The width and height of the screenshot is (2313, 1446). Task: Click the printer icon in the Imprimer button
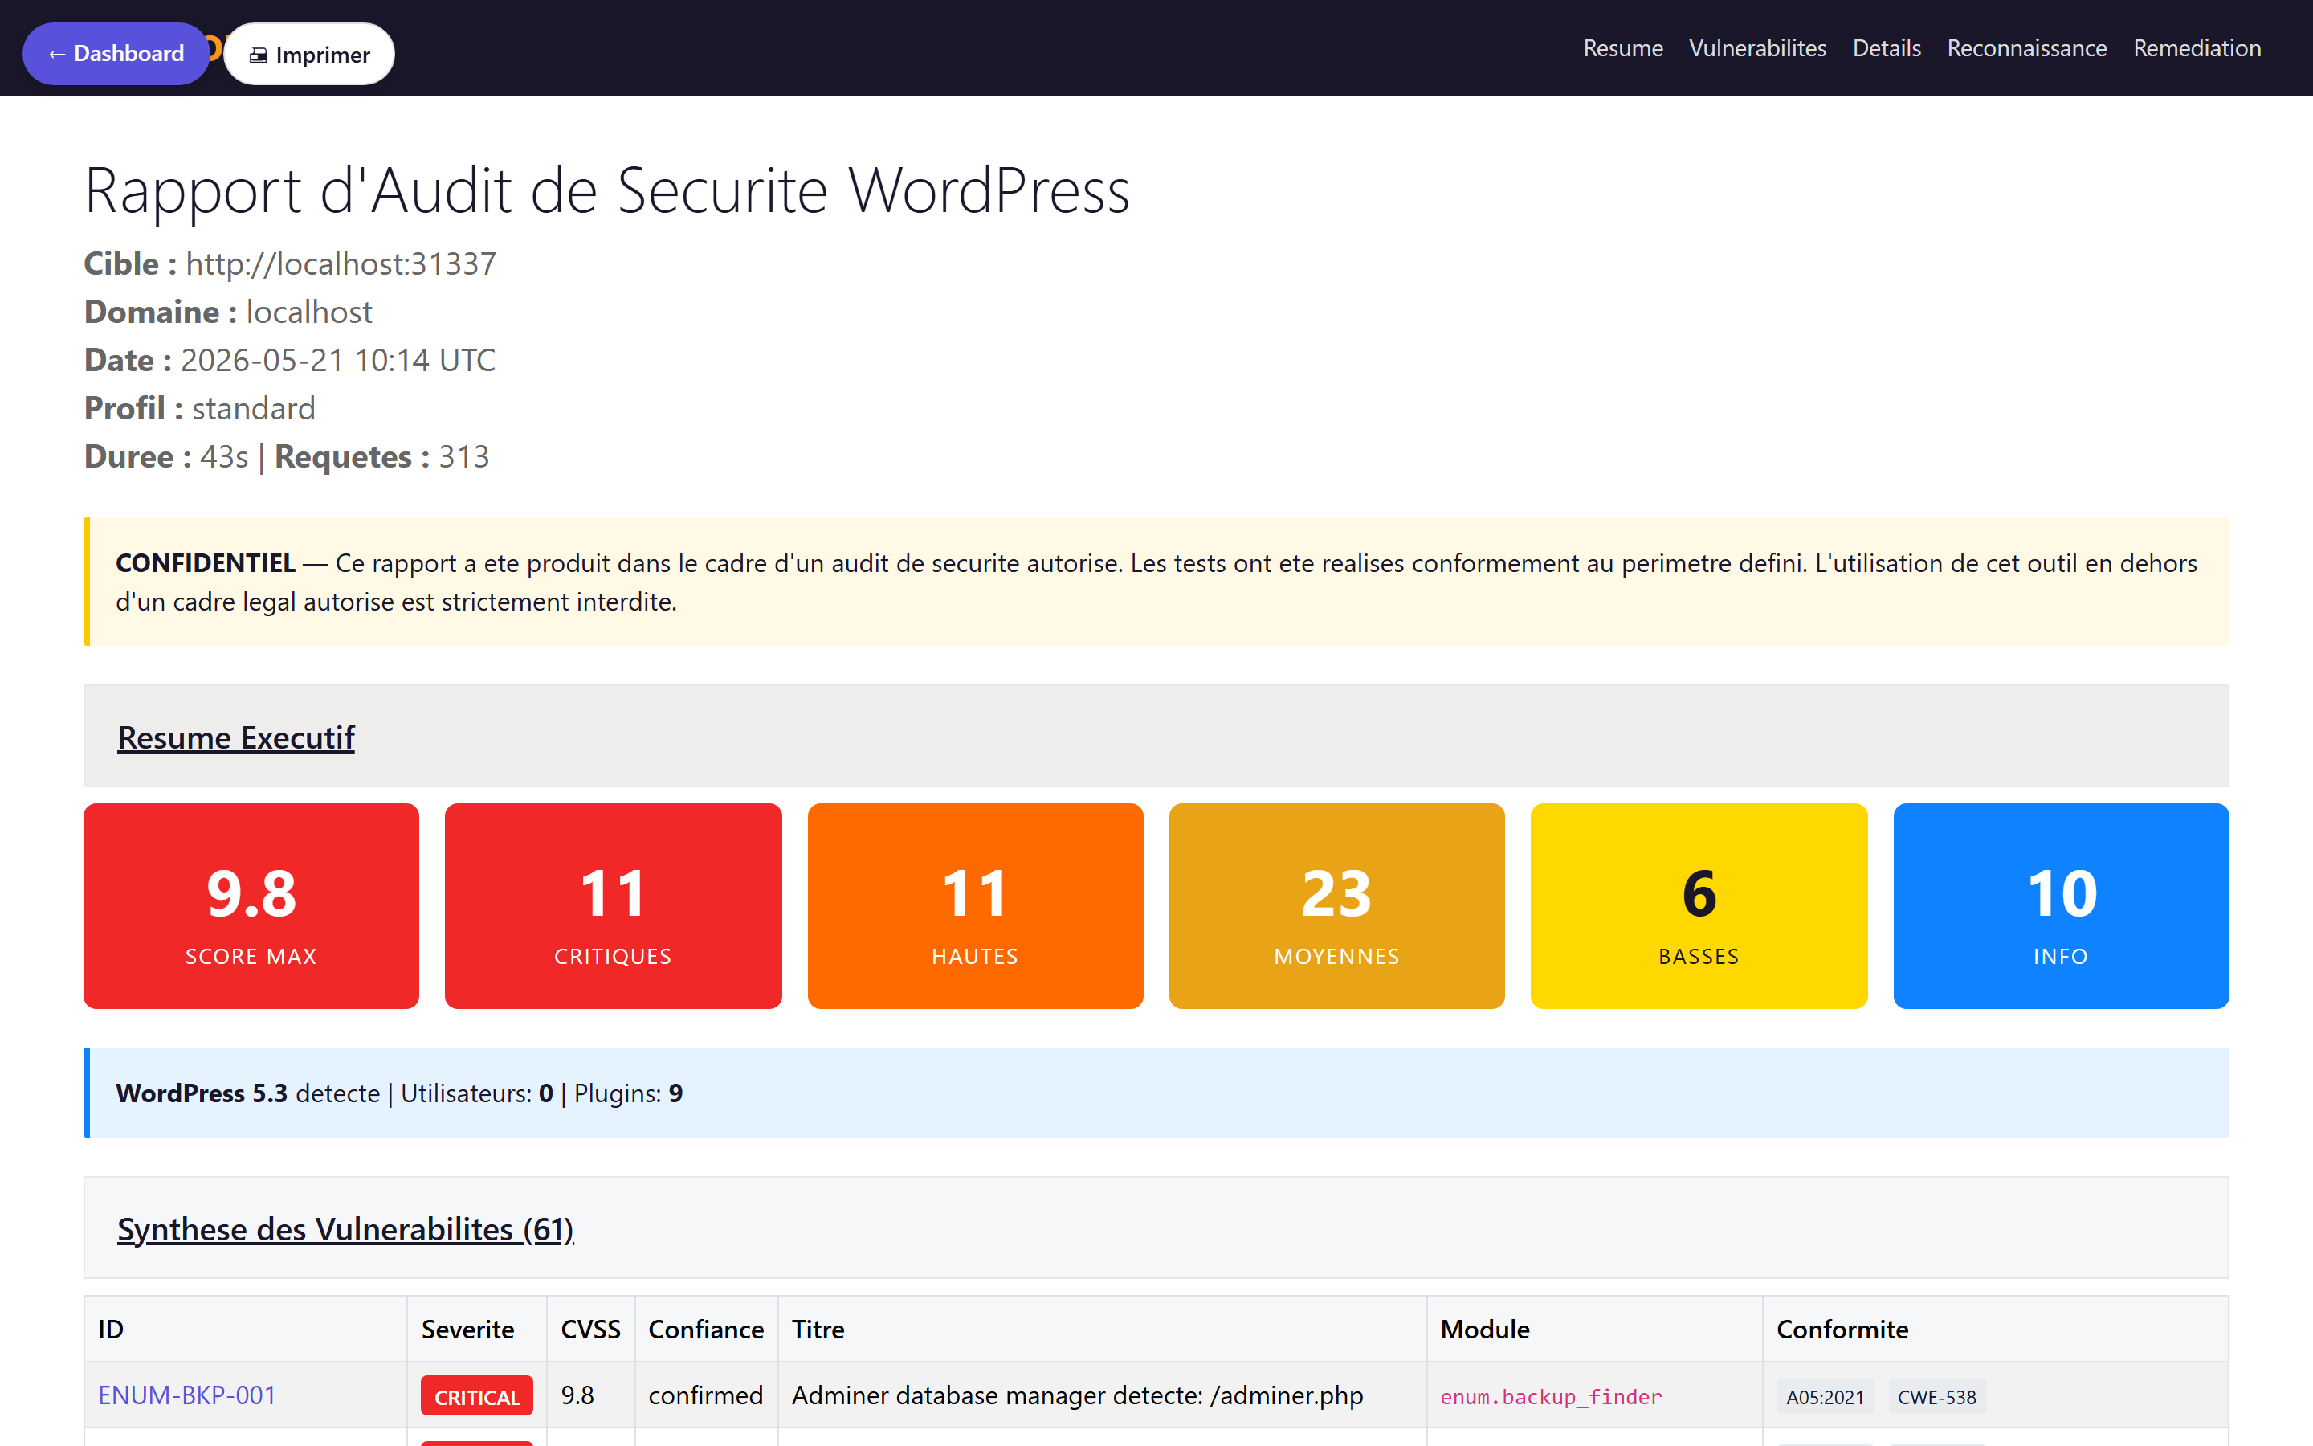pyautogui.click(x=258, y=55)
